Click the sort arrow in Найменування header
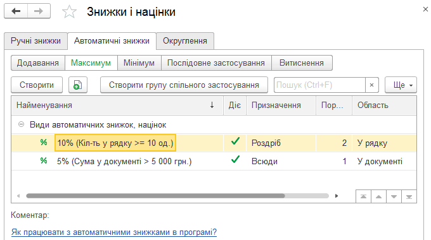This screenshot has width=431, height=240. (212, 105)
